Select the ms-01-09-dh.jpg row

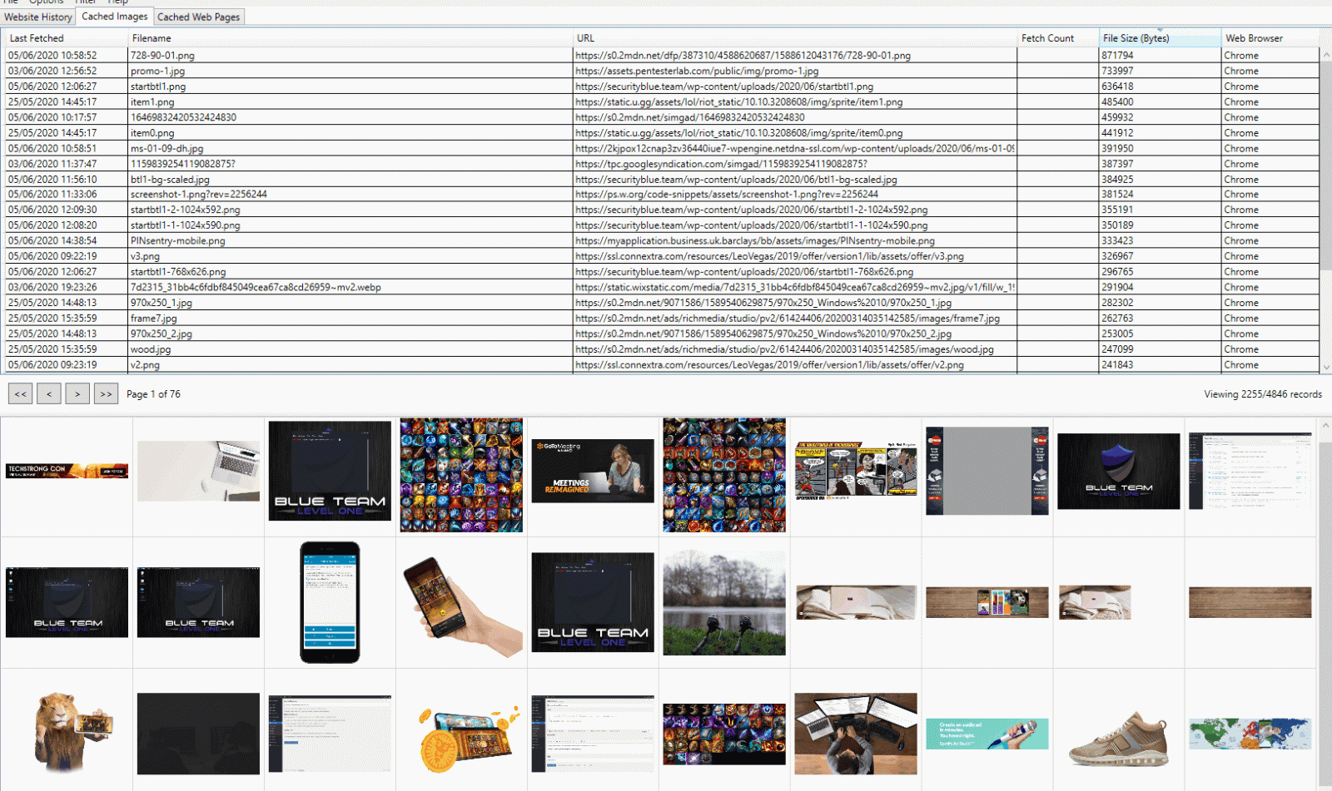pyautogui.click(x=662, y=149)
